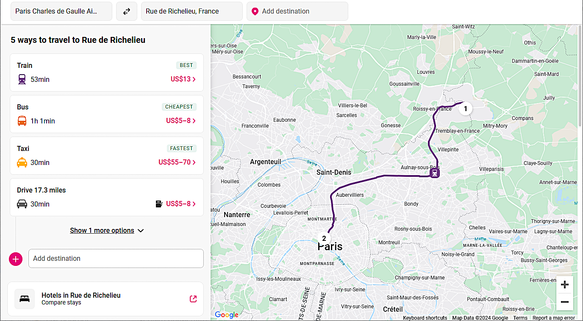Open Bus option via US$5–8 chevron
Screen dimensions: 583x321
(x=194, y=121)
